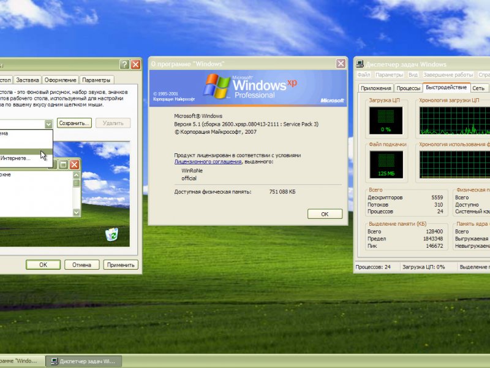
Task: Click the Отмена button
Action: 82,265
